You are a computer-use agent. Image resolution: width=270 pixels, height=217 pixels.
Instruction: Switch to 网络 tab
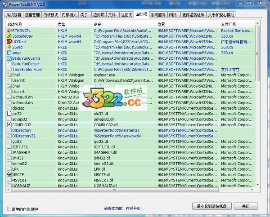pyautogui.click(x=174, y=15)
